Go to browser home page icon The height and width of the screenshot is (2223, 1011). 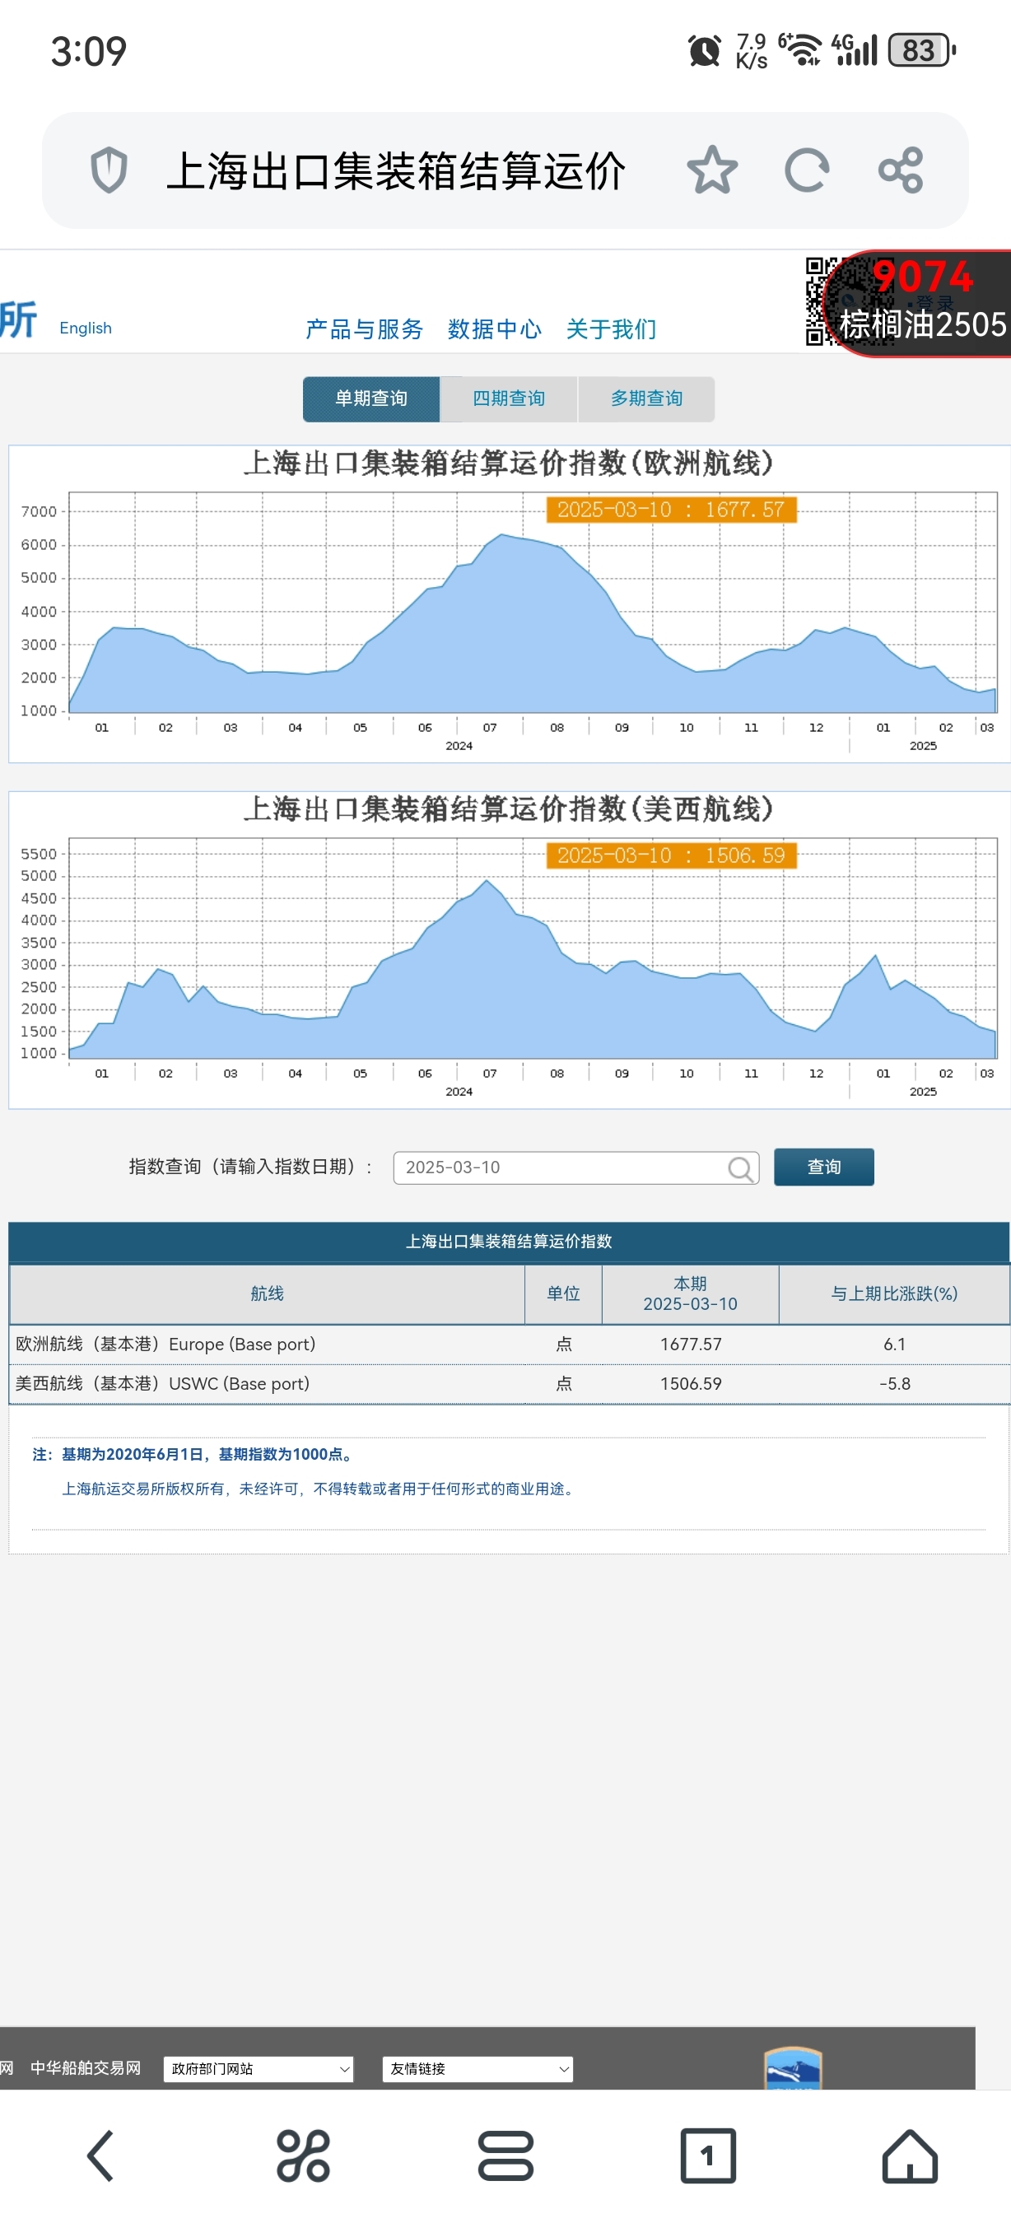click(x=910, y=2155)
